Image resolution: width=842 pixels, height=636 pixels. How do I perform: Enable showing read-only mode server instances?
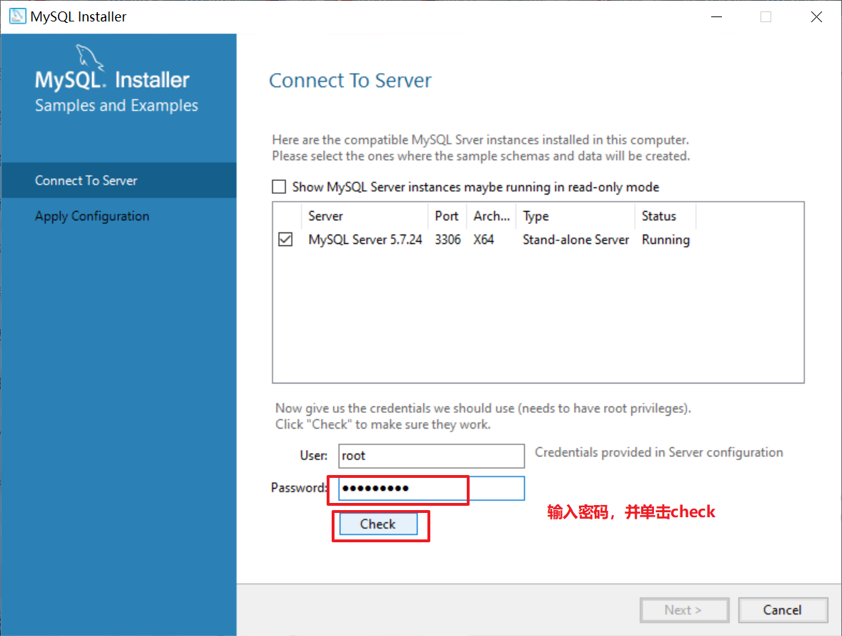(x=279, y=187)
